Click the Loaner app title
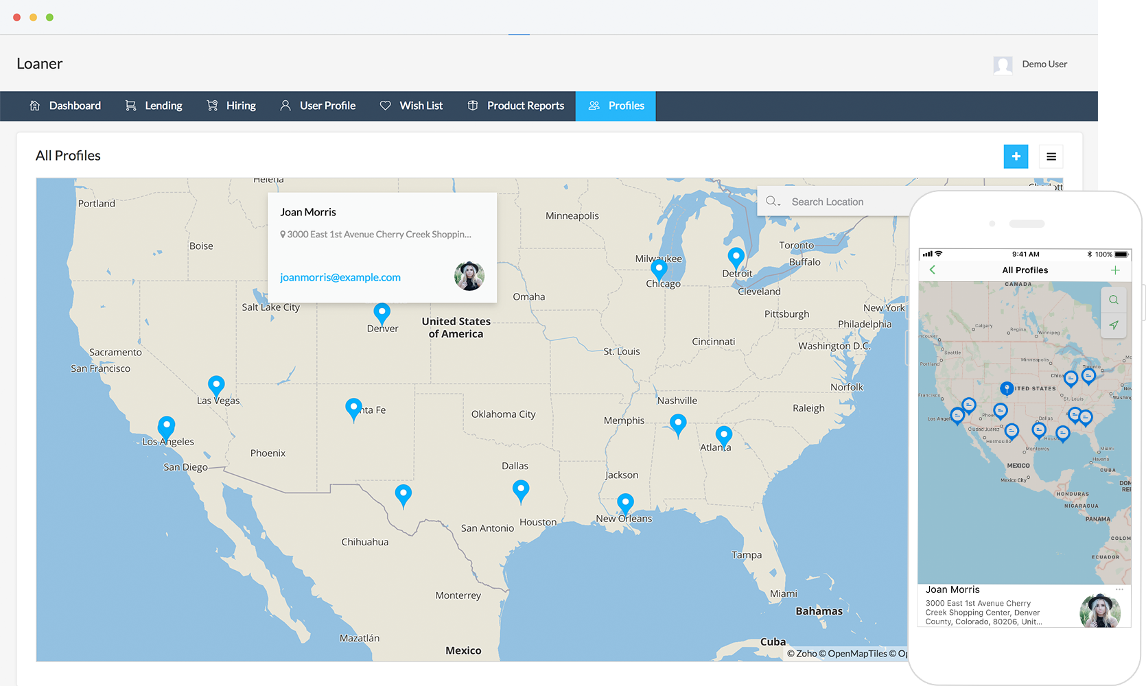 pyautogui.click(x=40, y=64)
